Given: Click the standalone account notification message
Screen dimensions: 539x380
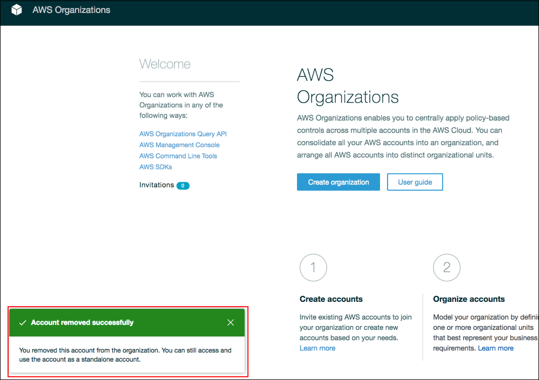Looking at the screenshot, I should pyautogui.click(x=125, y=355).
